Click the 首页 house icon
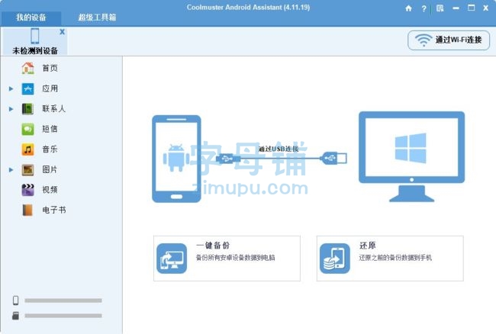 [x=27, y=68]
